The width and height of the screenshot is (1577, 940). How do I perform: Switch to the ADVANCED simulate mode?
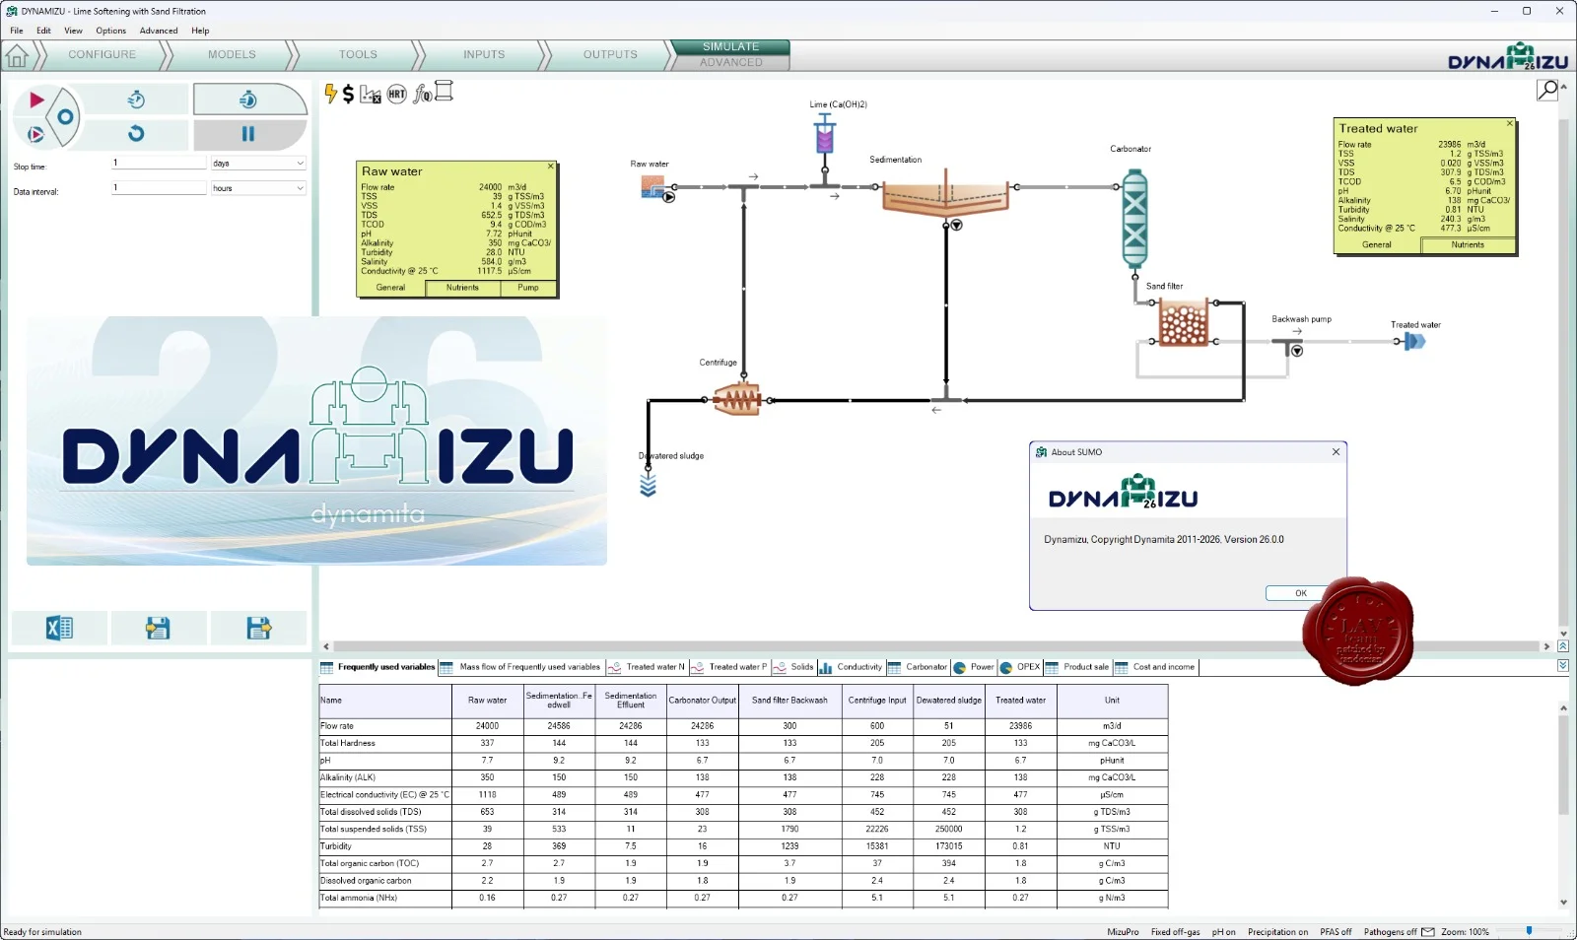click(x=731, y=62)
